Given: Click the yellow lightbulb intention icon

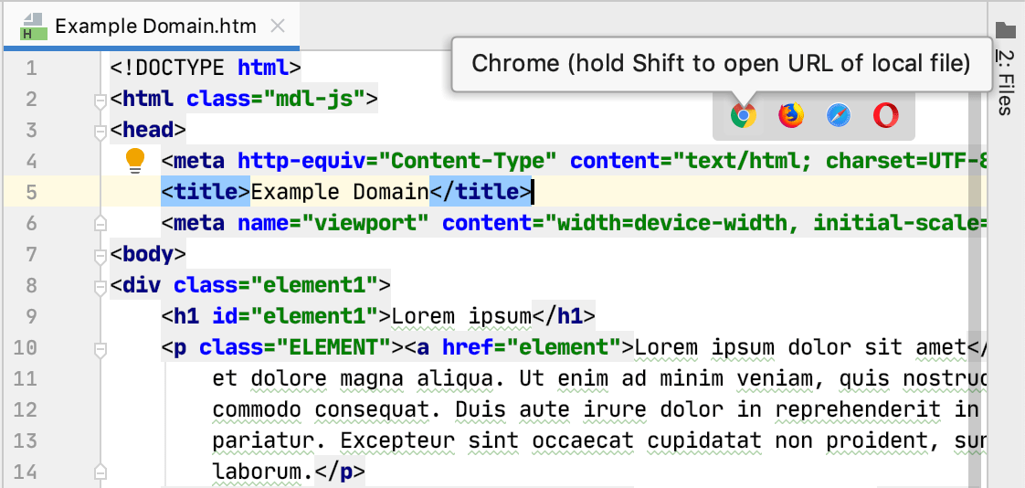Looking at the screenshot, I should click(135, 161).
